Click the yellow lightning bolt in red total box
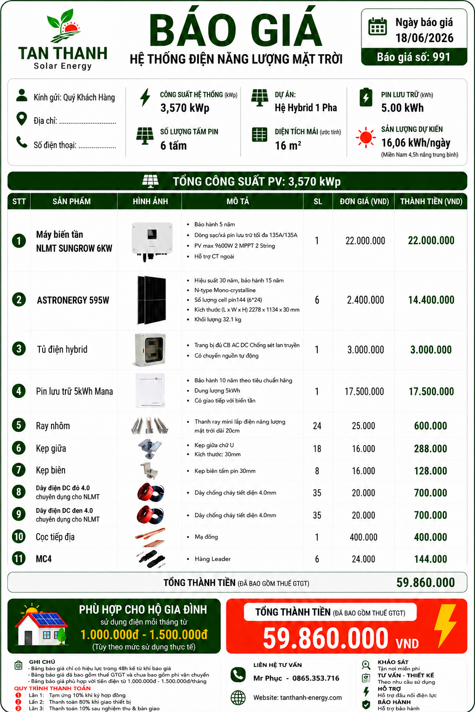Image resolution: width=475 pixels, height=712 pixels. point(445,626)
